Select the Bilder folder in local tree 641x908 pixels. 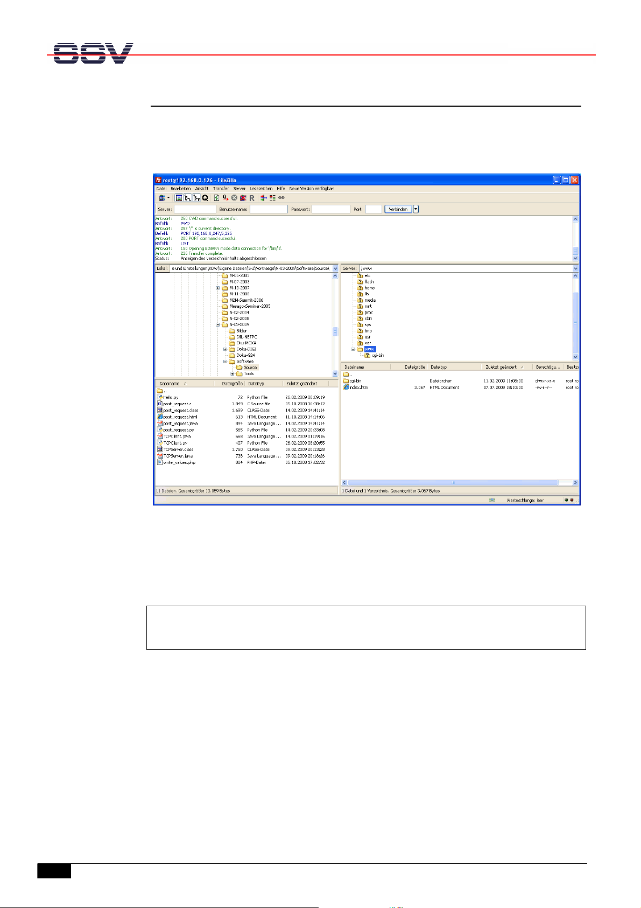click(242, 331)
